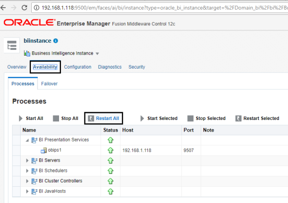Viewport: 288px width, 203px height.
Task: Click Stop All processes
Action: coord(65,119)
